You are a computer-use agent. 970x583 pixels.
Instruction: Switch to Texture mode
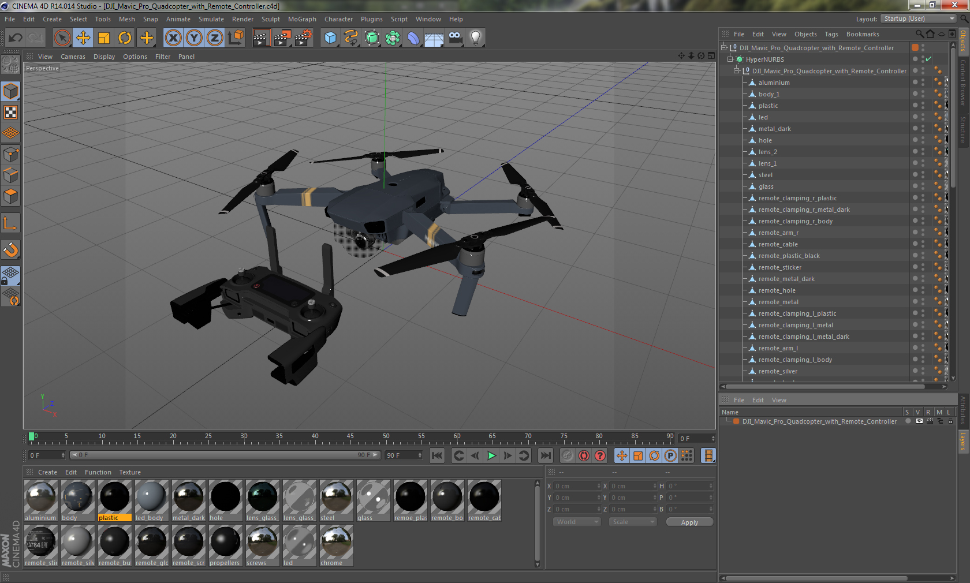tap(11, 112)
